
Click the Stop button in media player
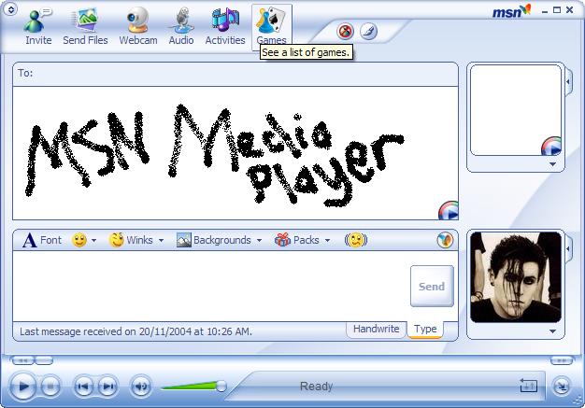50,386
